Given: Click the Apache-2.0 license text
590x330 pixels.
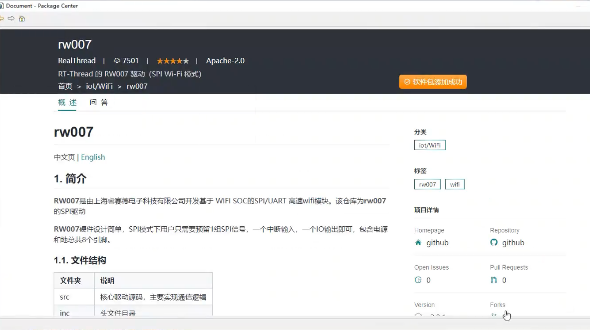Looking at the screenshot, I should (x=225, y=60).
